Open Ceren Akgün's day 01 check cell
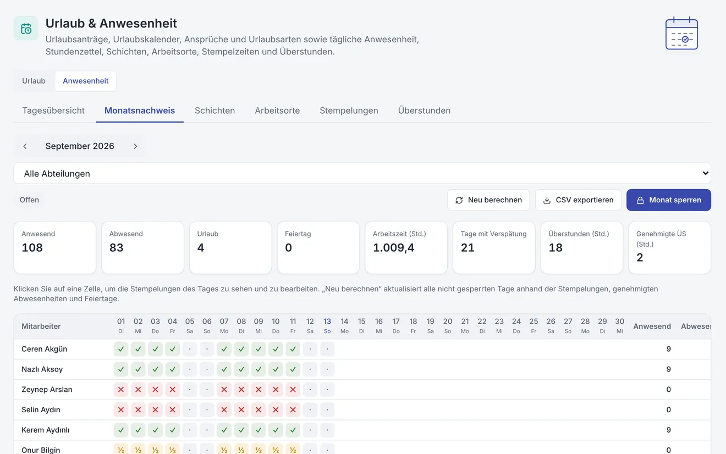 tap(121, 349)
